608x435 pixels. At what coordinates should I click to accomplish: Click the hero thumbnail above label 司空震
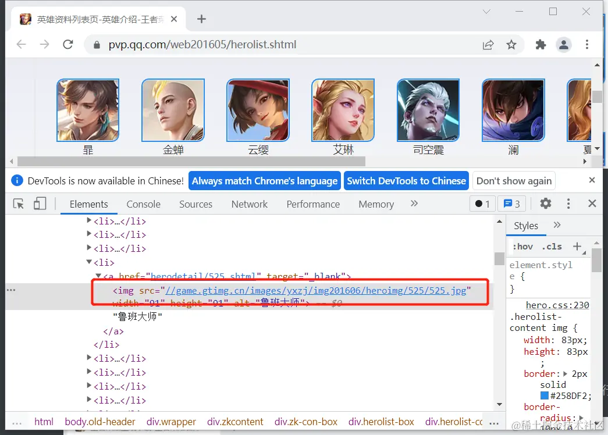[x=428, y=110]
